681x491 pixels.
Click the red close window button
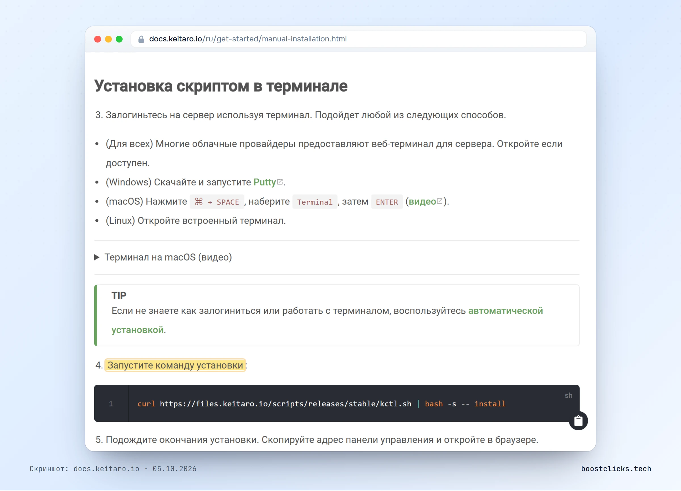click(x=98, y=39)
